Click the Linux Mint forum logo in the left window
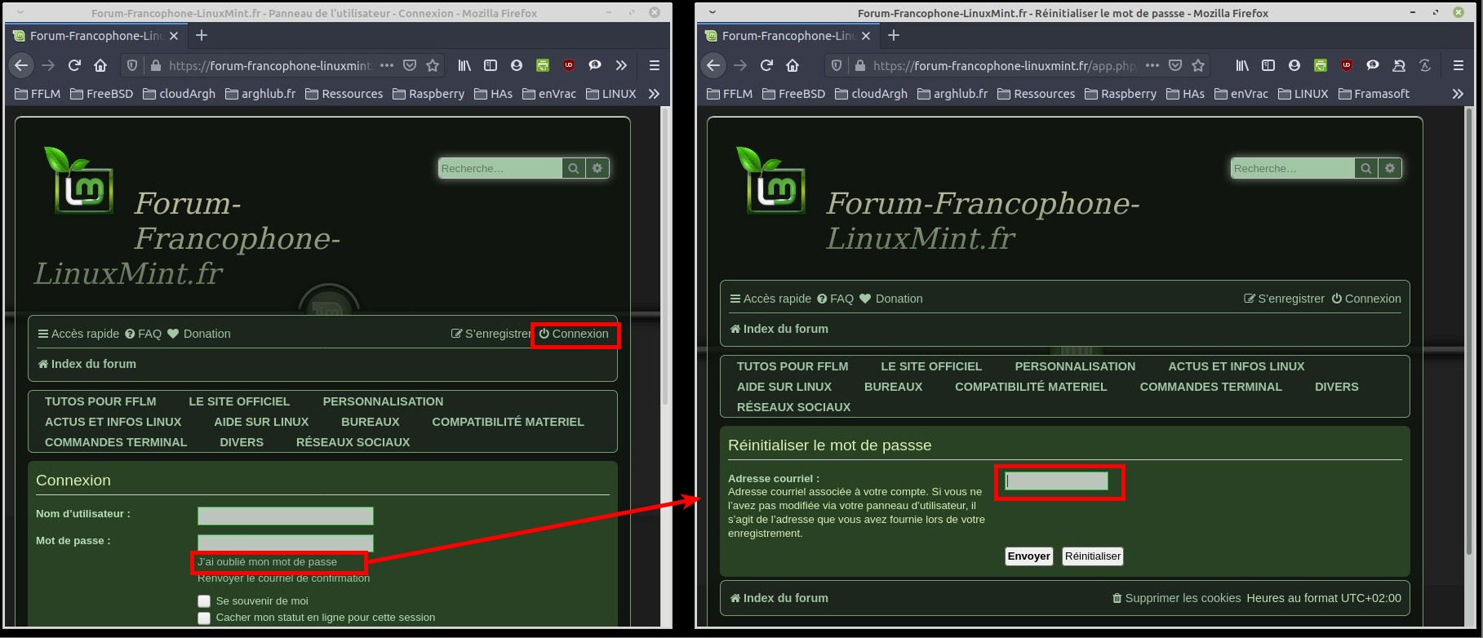The width and height of the screenshot is (1483, 638). 79,180
